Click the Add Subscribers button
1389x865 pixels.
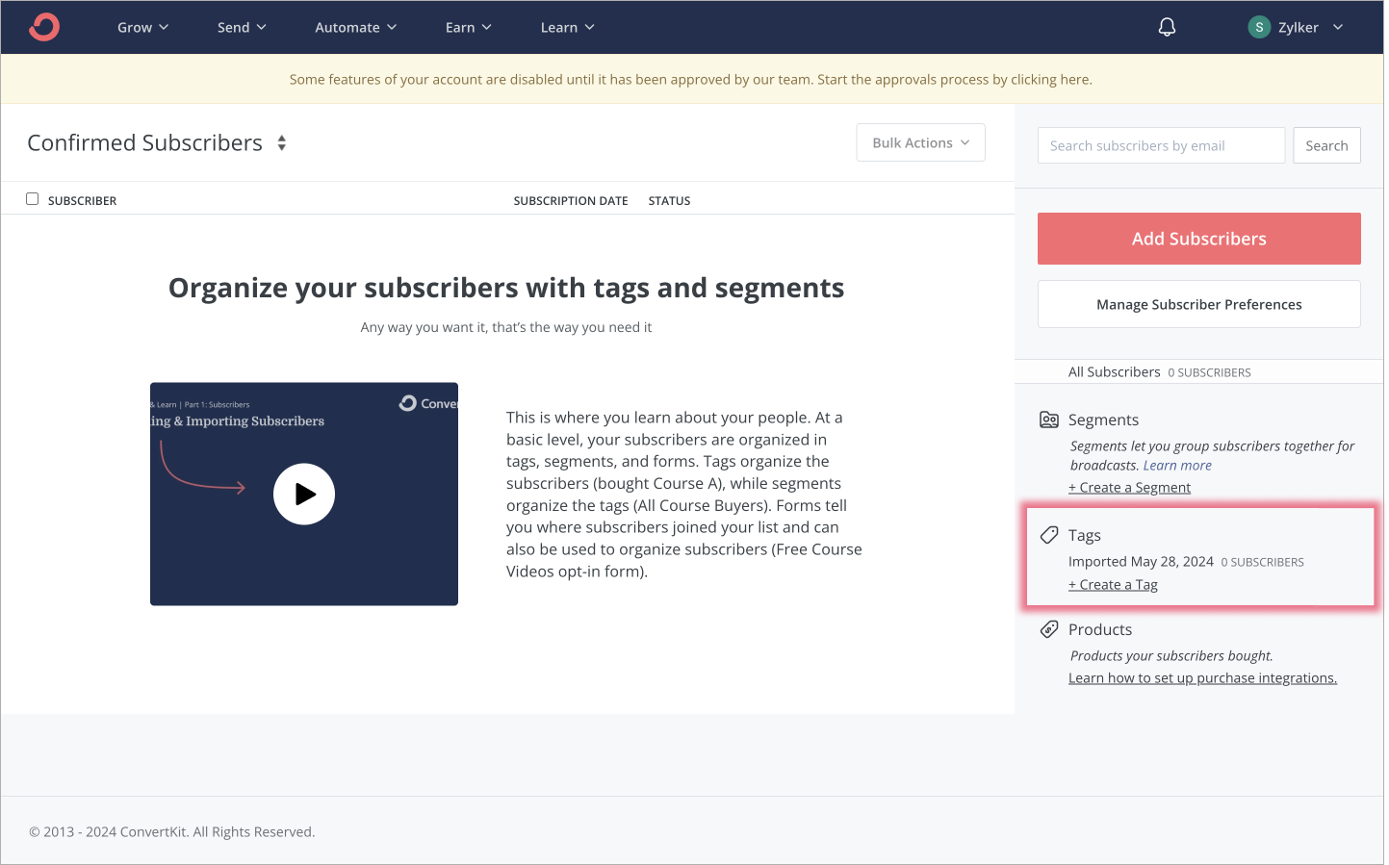(1199, 239)
